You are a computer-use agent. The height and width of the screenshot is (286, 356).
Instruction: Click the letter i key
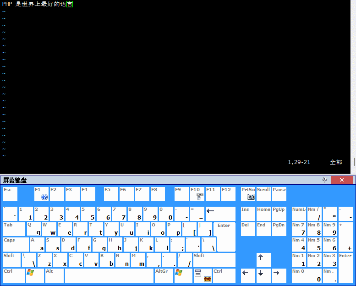point(142,229)
